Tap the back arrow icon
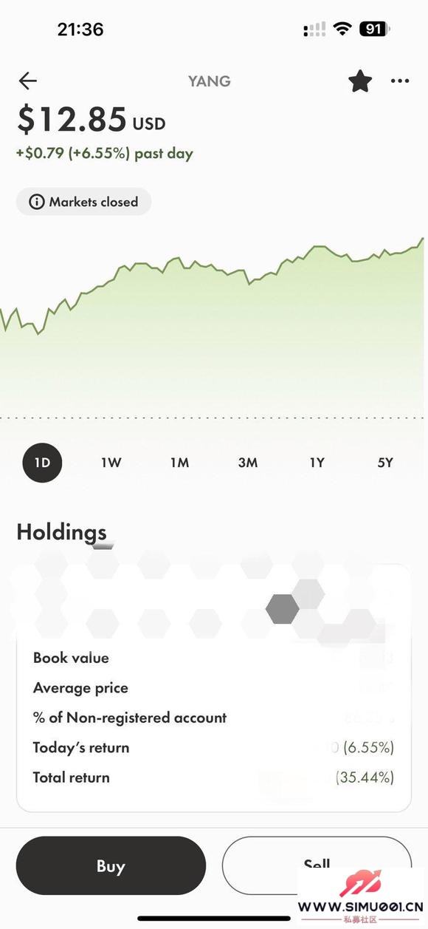The height and width of the screenshot is (929, 428). pyautogui.click(x=28, y=81)
